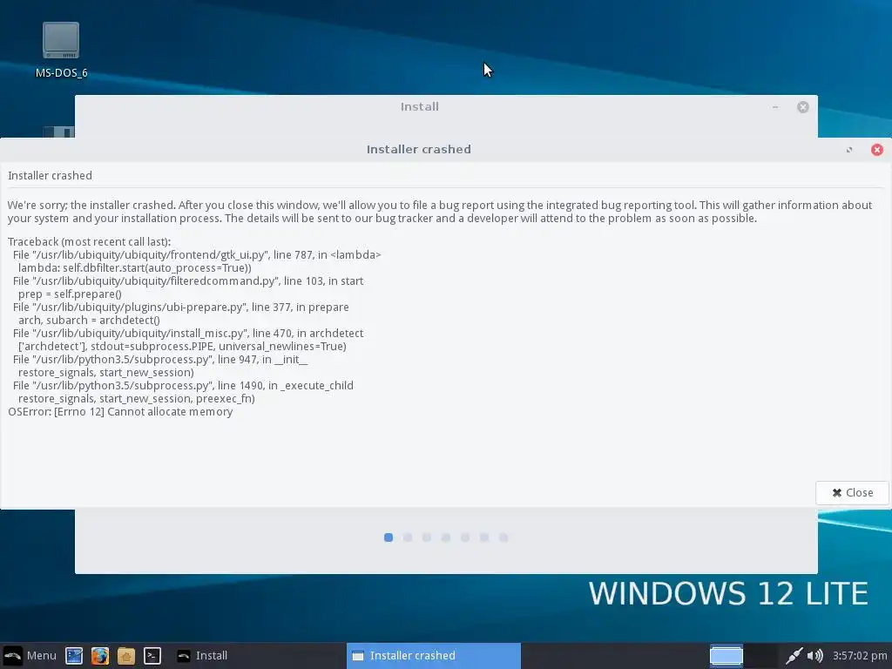Click the Installer crashed title bar text
The height and width of the screenshot is (669, 892).
tap(419, 150)
